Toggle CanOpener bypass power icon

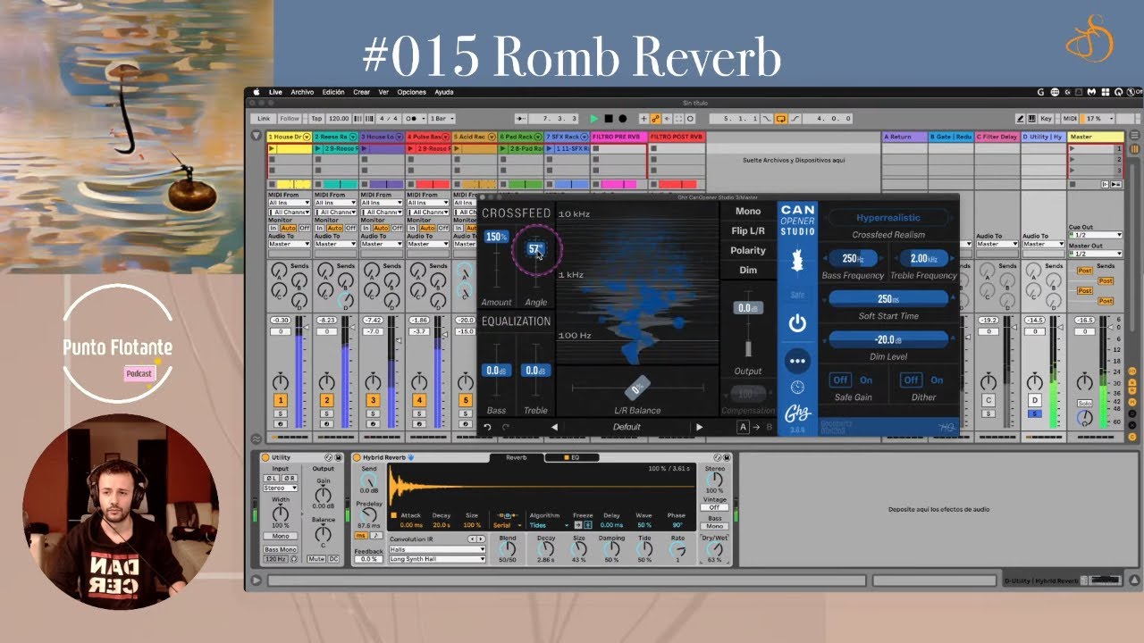(797, 323)
